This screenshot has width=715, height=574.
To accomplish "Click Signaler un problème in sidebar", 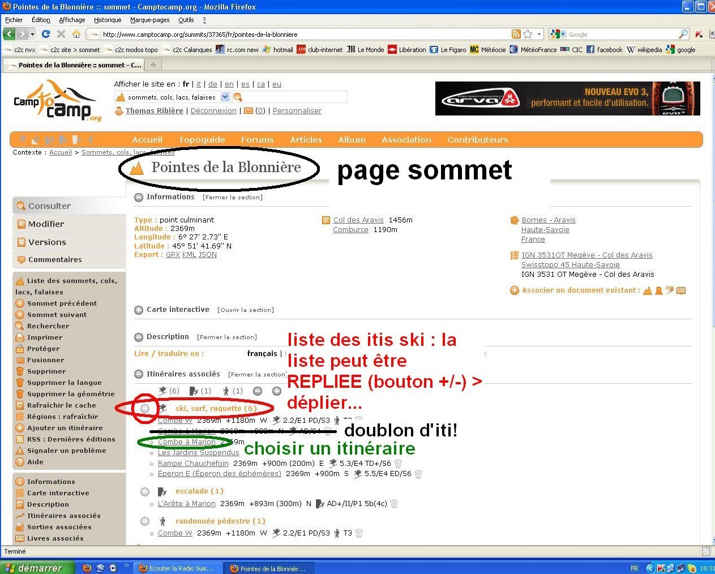I will tap(67, 451).
